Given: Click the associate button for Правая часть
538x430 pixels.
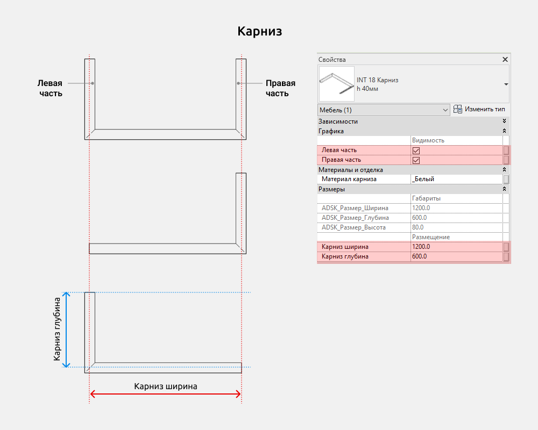Looking at the screenshot, I should tap(506, 160).
